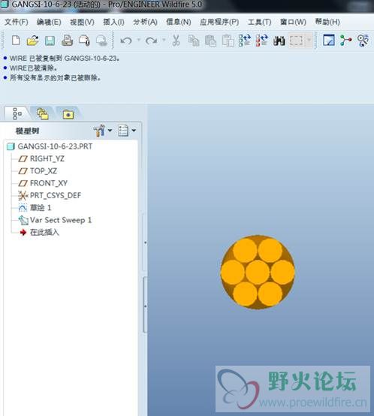The image size is (374, 416).
Task: Open the 分析(A) menu
Action: 146,22
